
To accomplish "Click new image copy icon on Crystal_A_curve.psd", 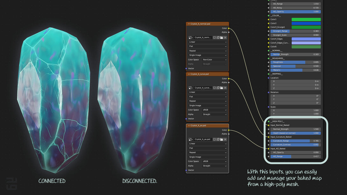I will pyautogui.click(x=218, y=88).
